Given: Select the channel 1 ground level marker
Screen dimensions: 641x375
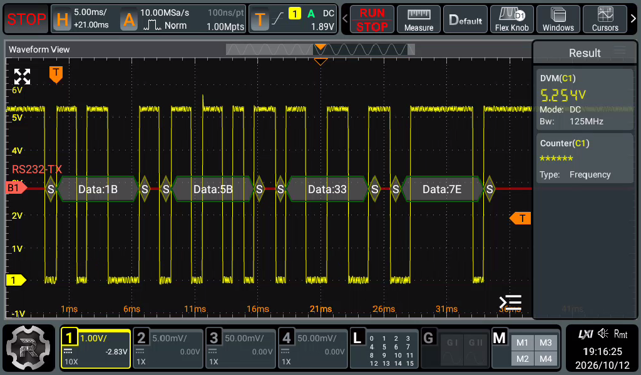Looking at the screenshot, I should [x=16, y=280].
